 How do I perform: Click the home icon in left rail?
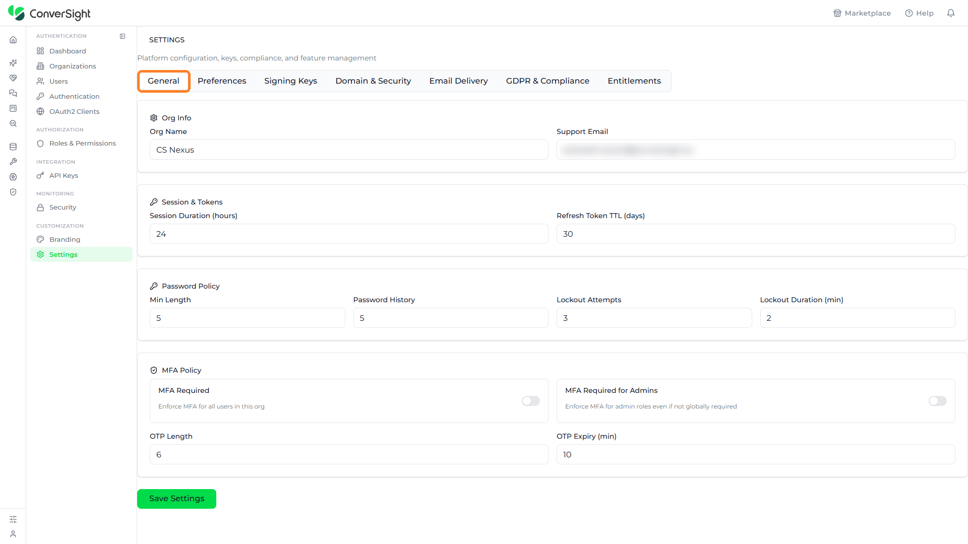[x=13, y=40]
